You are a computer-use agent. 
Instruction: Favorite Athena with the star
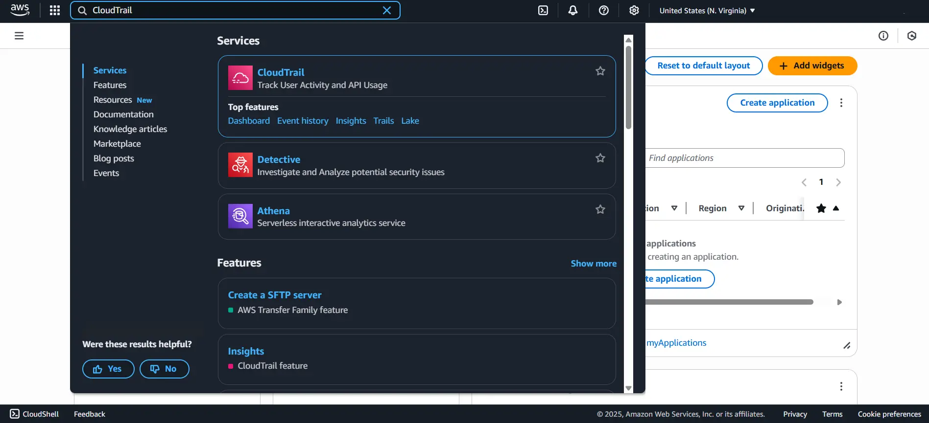(x=600, y=209)
